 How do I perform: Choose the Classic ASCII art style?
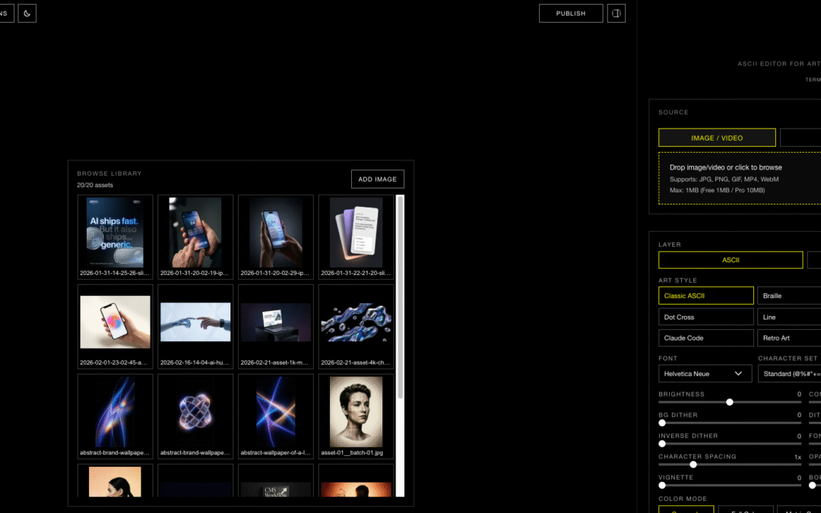tap(705, 296)
